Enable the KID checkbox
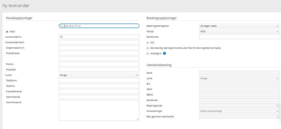Image resolution: width=281 pixels, height=129 pixels. pos(148,42)
